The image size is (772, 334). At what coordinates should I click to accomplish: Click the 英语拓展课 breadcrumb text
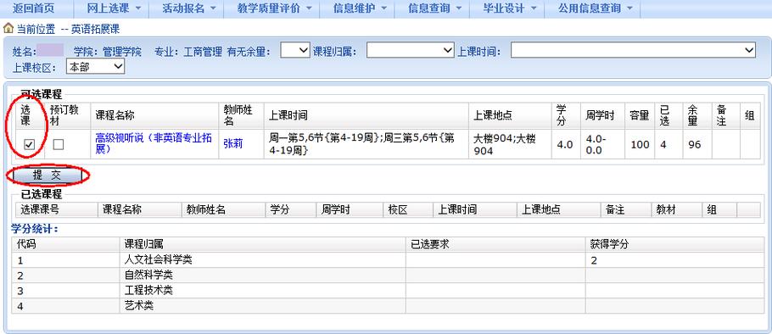pyautogui.click(x=95, y=29)
